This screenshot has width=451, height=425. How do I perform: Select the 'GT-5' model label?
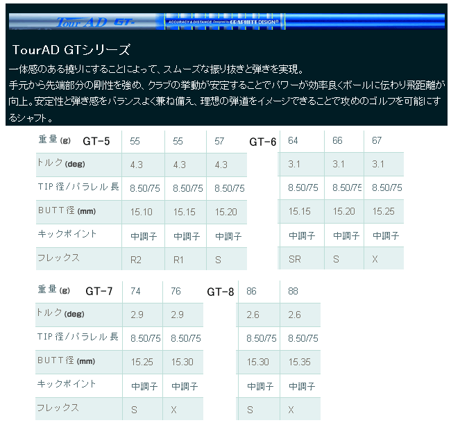[x=96, y=142]
